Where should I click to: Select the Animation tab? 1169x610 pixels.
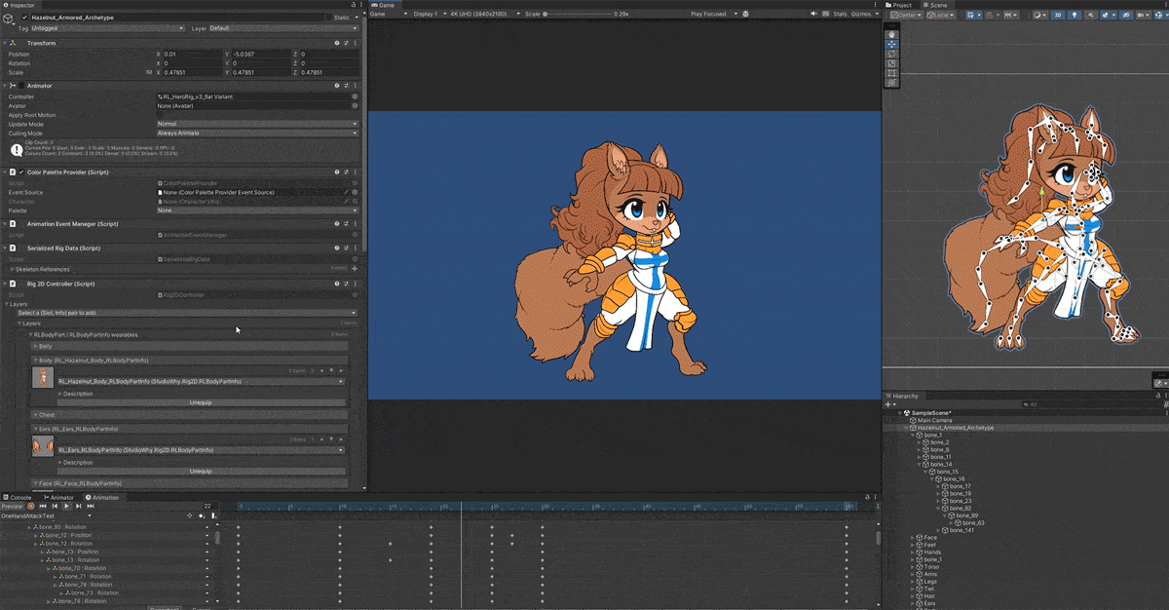tap(102, 497)
